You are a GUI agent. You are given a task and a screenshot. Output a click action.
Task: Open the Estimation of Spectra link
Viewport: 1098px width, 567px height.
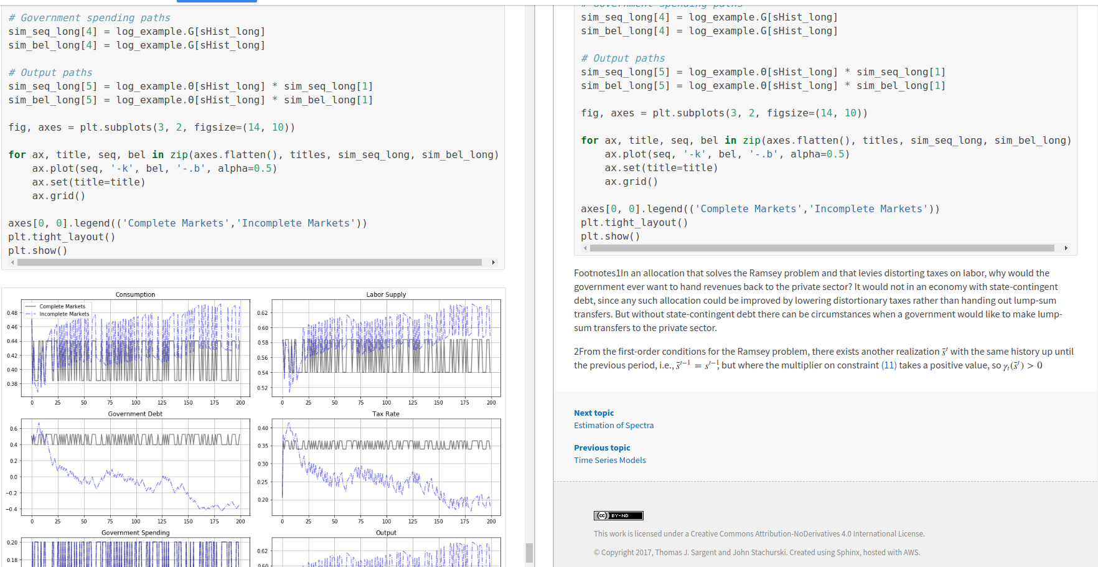614,426
